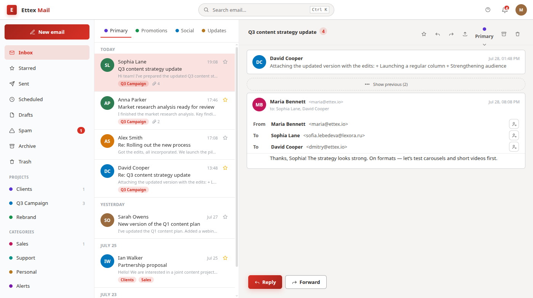
Task: Open the Support category
Action: tap(47, 258)
